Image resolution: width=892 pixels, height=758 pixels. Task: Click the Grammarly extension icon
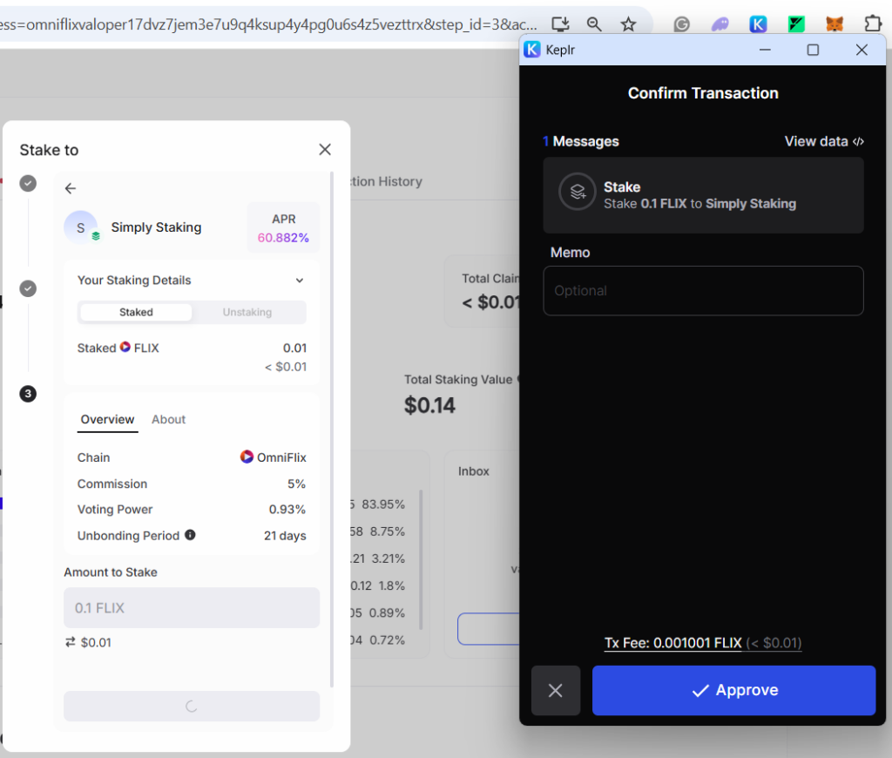point(682,24)
